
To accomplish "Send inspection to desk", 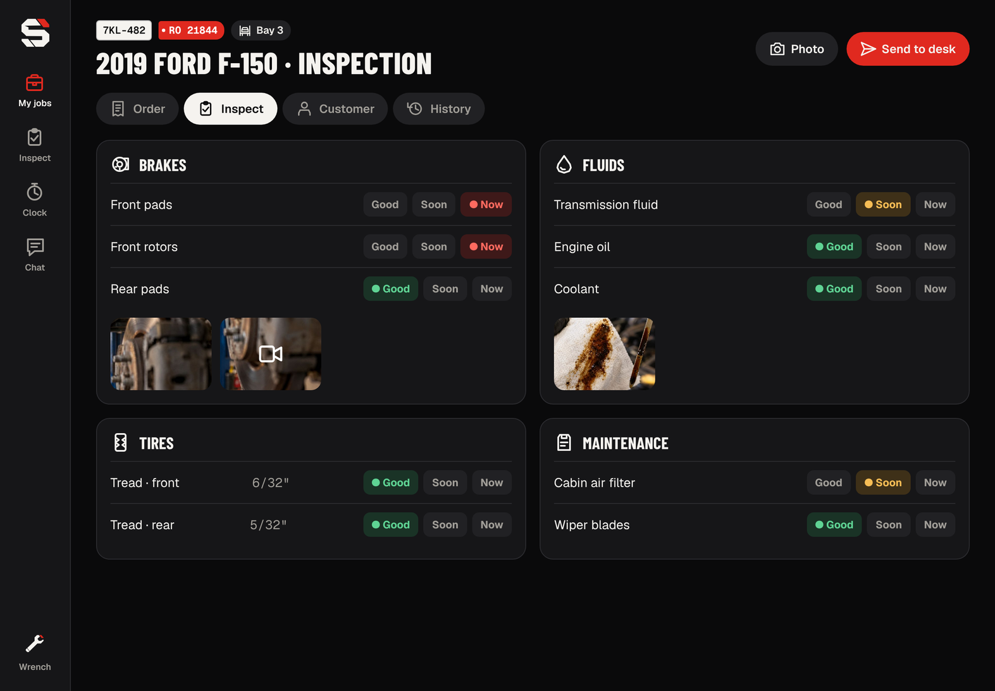I will (908, 49).
